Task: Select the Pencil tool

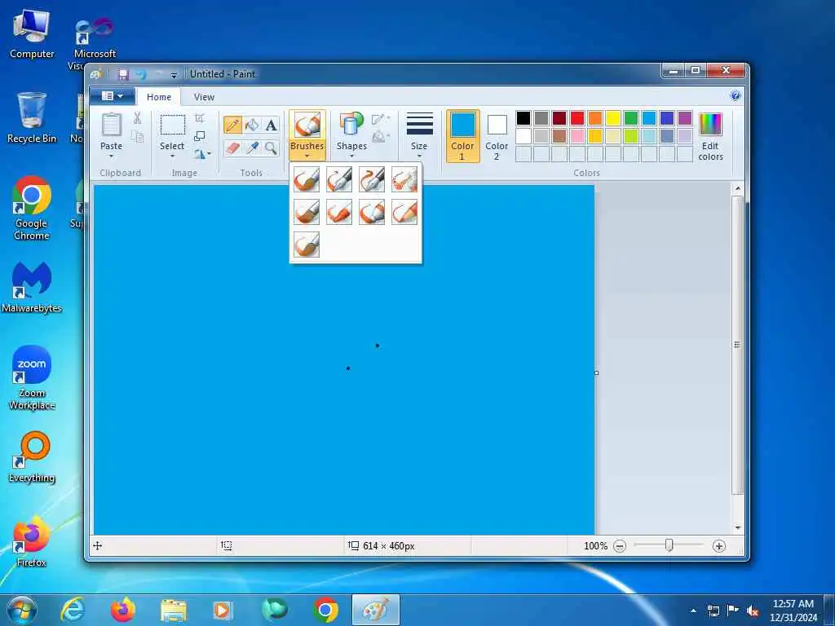Action: (232, 125)
